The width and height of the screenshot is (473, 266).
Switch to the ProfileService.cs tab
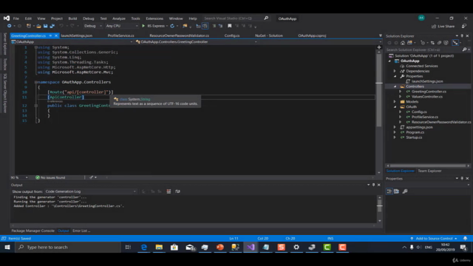[121, 35]
